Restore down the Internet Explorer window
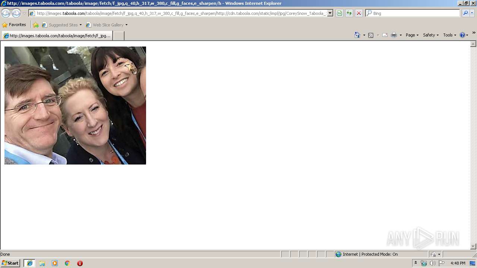477x268 pixels. [x=466, y=3]
